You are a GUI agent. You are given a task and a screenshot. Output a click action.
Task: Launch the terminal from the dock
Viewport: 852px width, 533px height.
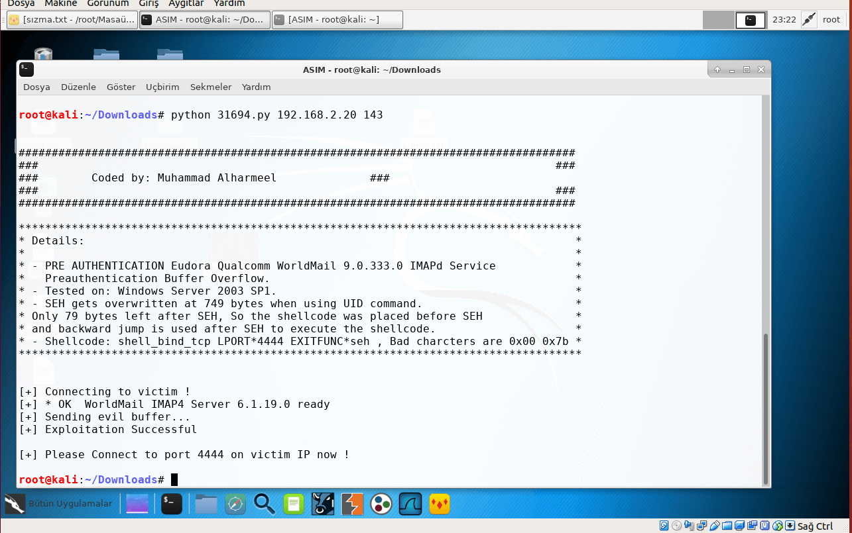coord(172,504)
